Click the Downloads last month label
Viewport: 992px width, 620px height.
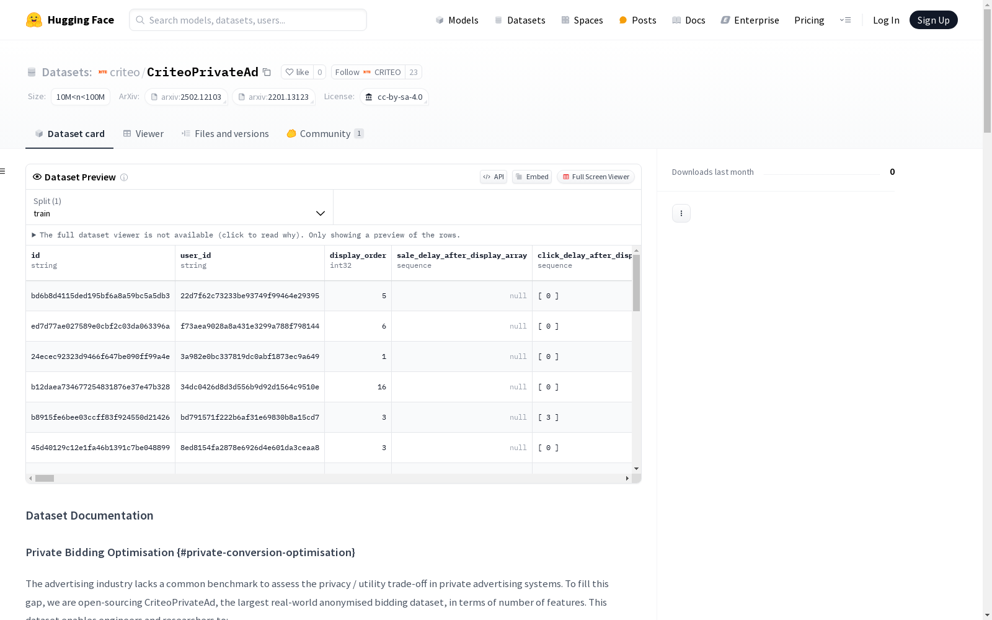713,172
